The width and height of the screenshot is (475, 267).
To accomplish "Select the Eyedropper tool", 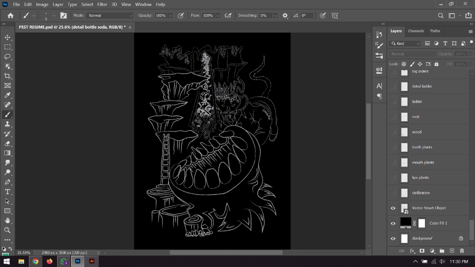I will click(x=7, y=95).
